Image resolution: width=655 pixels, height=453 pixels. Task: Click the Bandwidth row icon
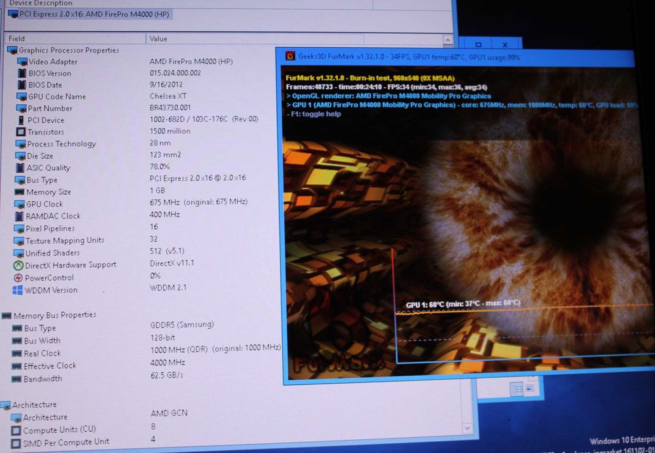point(17,379)
